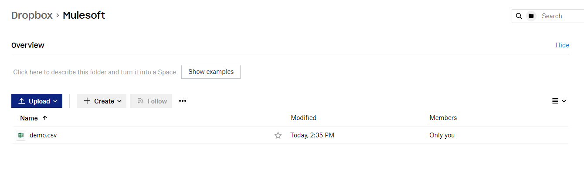The image size is (584, 190).
Task: Go to Dropbox root in breadcrumb
Action: pyautogui.click(x=32, y=15)
